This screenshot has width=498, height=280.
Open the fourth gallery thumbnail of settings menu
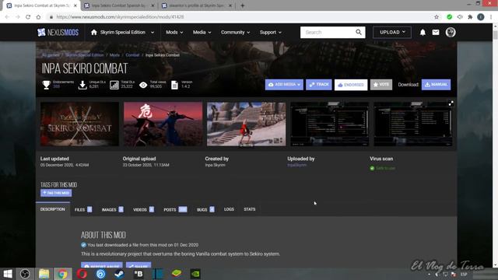coord(329,124)
